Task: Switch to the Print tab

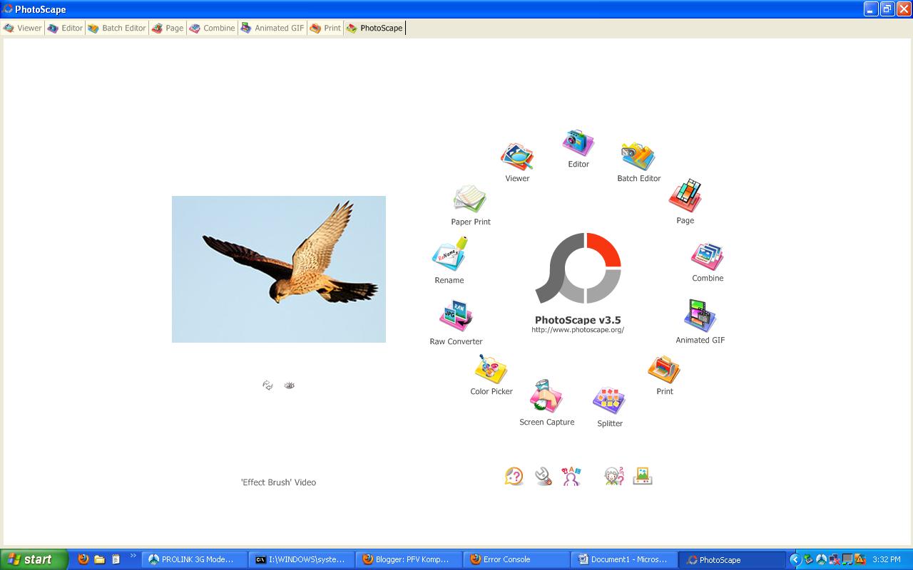Action: pos(325,28)
